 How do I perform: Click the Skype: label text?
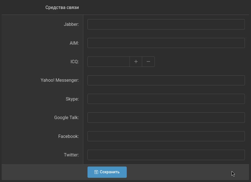[x=72, y=99]
